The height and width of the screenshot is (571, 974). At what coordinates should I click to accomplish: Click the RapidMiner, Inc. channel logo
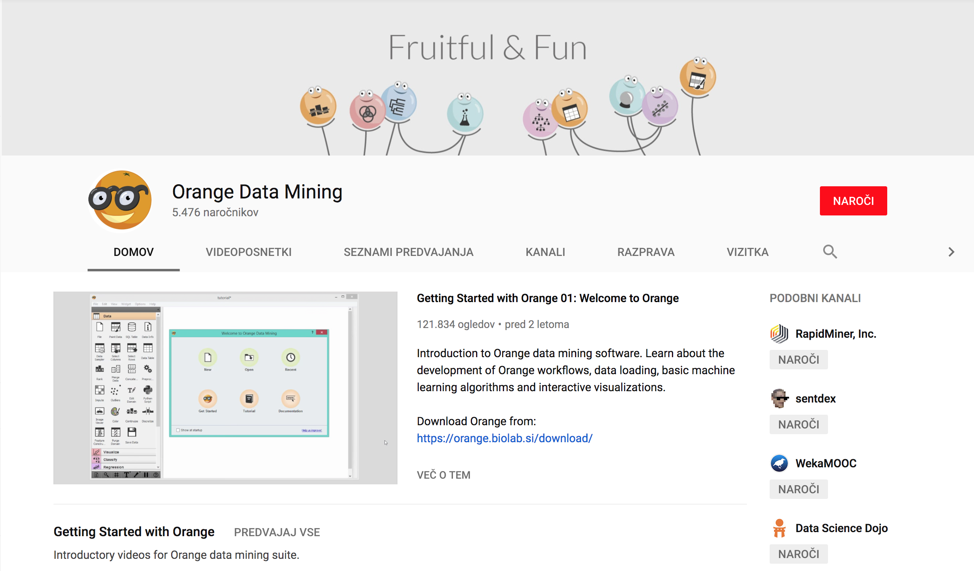pos(779,334)
